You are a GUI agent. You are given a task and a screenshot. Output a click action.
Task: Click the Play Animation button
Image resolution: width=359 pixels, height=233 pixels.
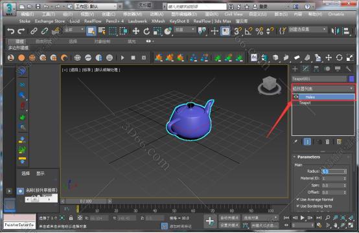click(x=303, y=217)
